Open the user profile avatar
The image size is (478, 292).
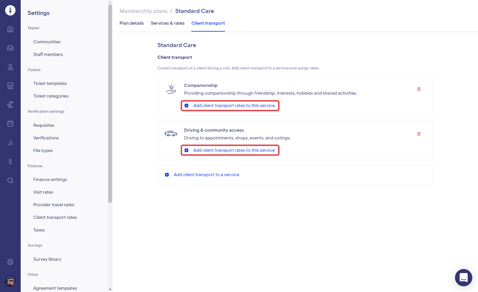coord(10,281)
